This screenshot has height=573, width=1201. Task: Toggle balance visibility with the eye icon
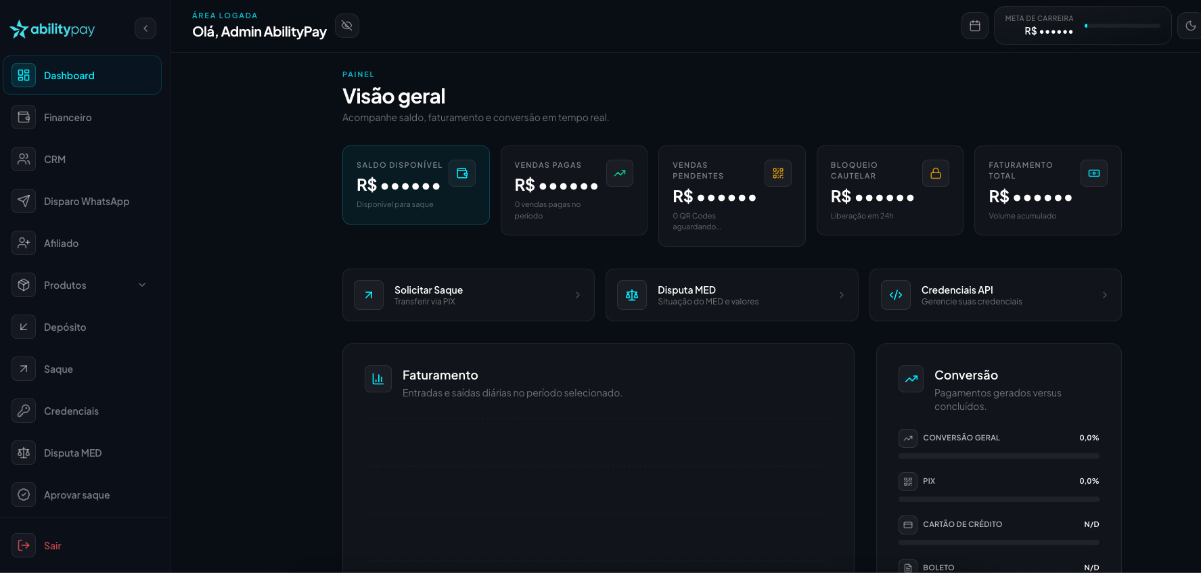(347, 26)
